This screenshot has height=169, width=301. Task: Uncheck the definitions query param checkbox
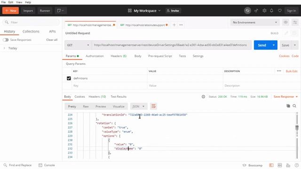tap(69, 78)
